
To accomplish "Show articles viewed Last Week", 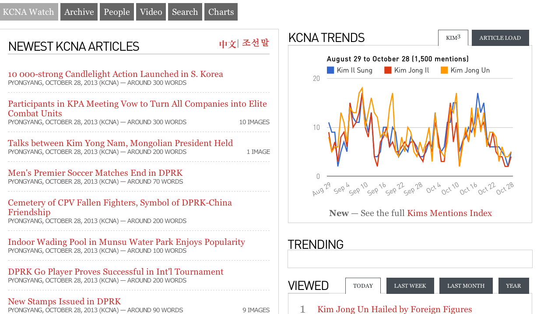I will (x=410, y=286).
